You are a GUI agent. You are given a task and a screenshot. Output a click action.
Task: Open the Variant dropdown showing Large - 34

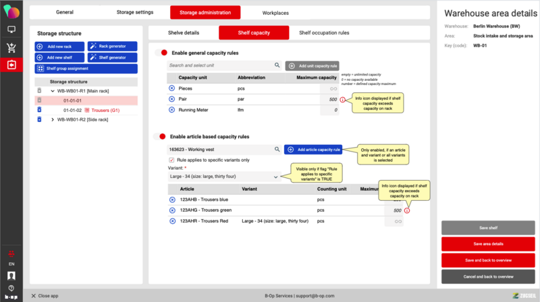click(224, 177)
